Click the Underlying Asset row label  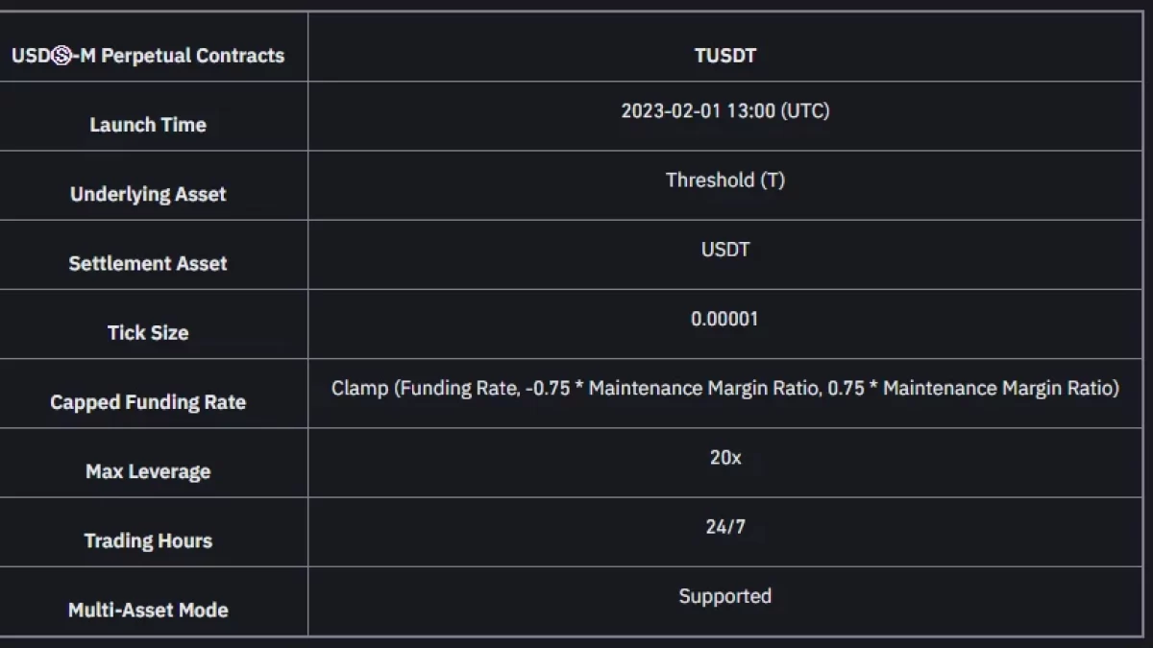148,194
